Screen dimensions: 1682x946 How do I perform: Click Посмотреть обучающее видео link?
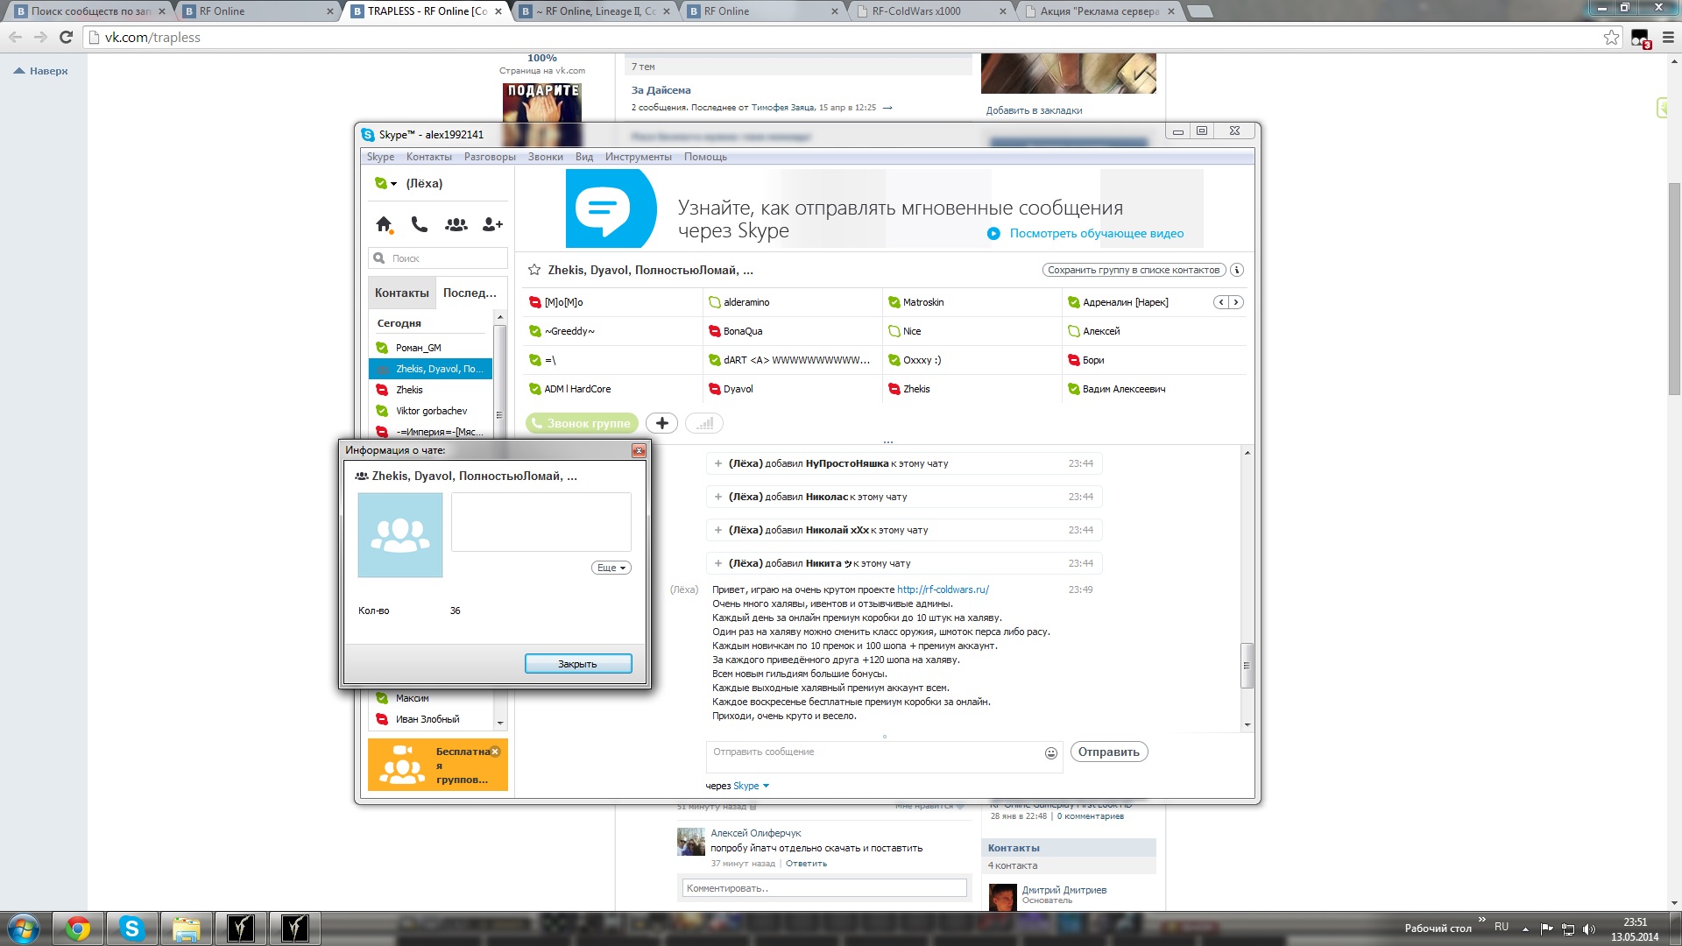(1096, 234)
